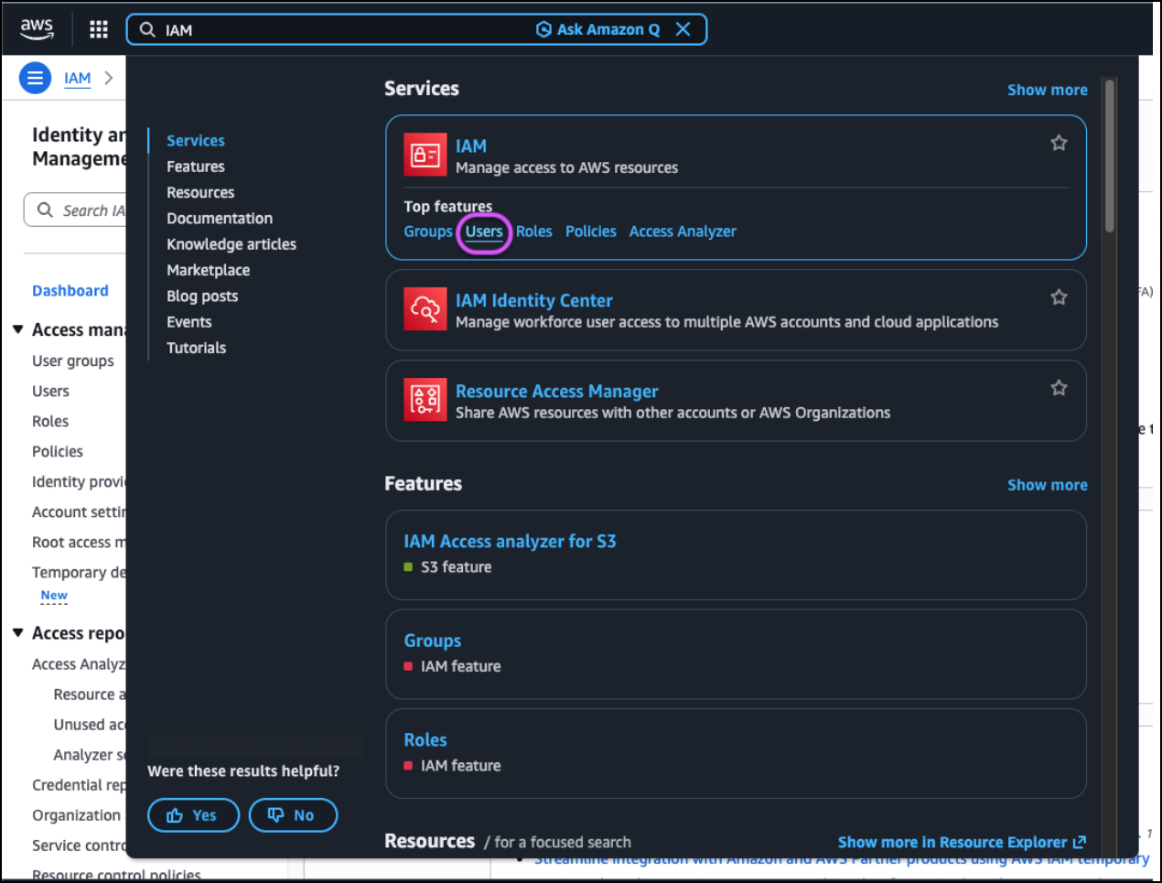This screenshot has height=883, width=1162.
Task: Star the IAM Identity Center service
Action: pyautogui.click(x=1059, y=297)
